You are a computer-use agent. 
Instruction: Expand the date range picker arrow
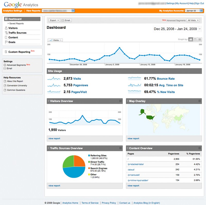[200, 29]
